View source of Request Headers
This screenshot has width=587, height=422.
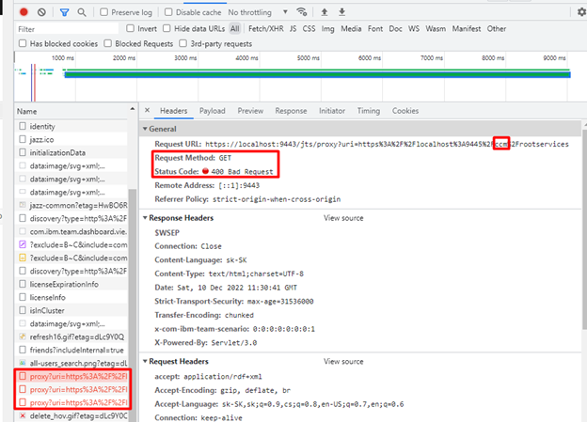tap(343, 362)
